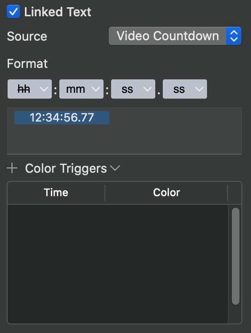Click the Time column header
251x333 pixels.
click(56, 193)
